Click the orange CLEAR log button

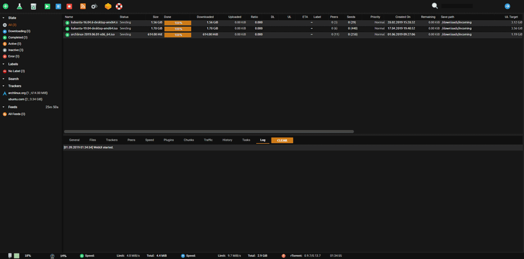(282, 140)
